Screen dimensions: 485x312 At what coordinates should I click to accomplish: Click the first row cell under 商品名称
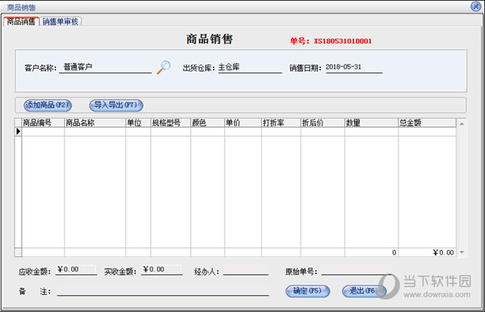click(95, 132)
